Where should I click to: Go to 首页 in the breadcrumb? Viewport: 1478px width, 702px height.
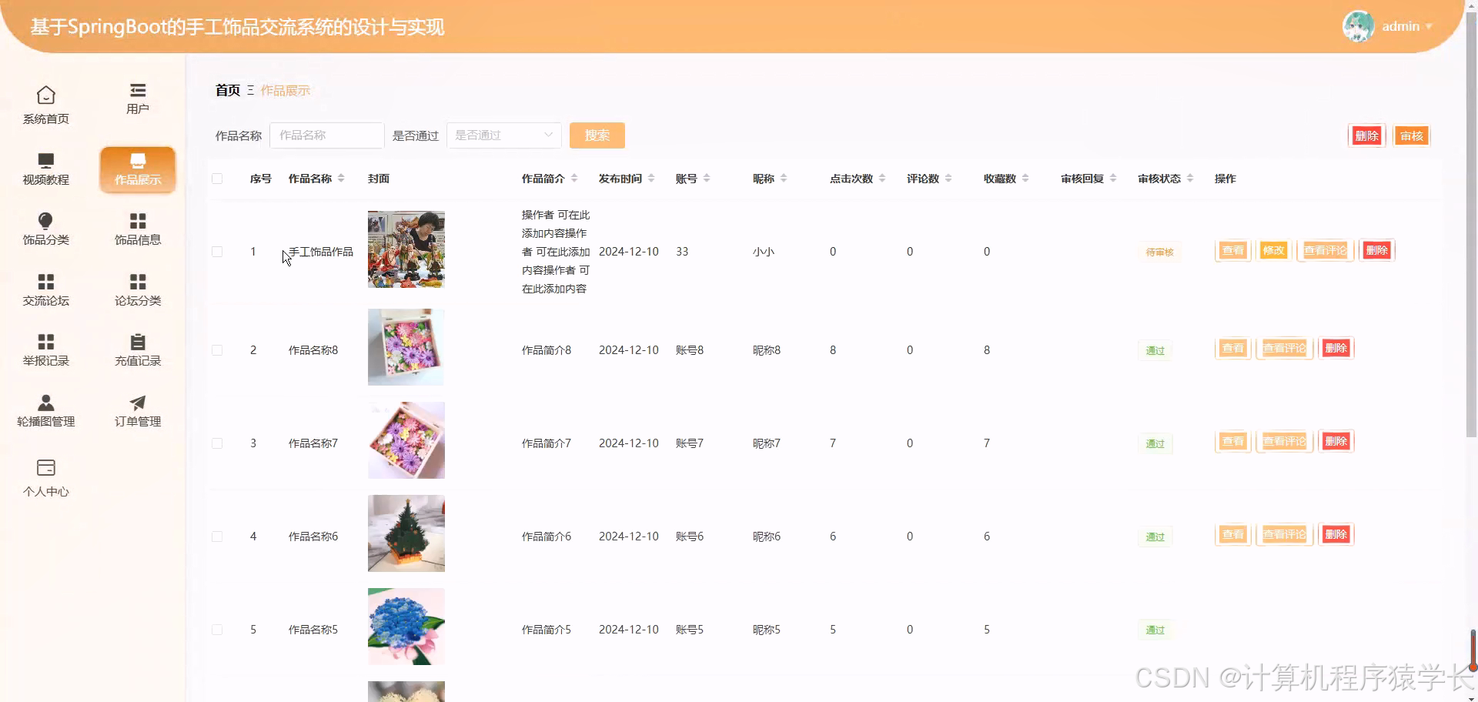click(226, 90)
